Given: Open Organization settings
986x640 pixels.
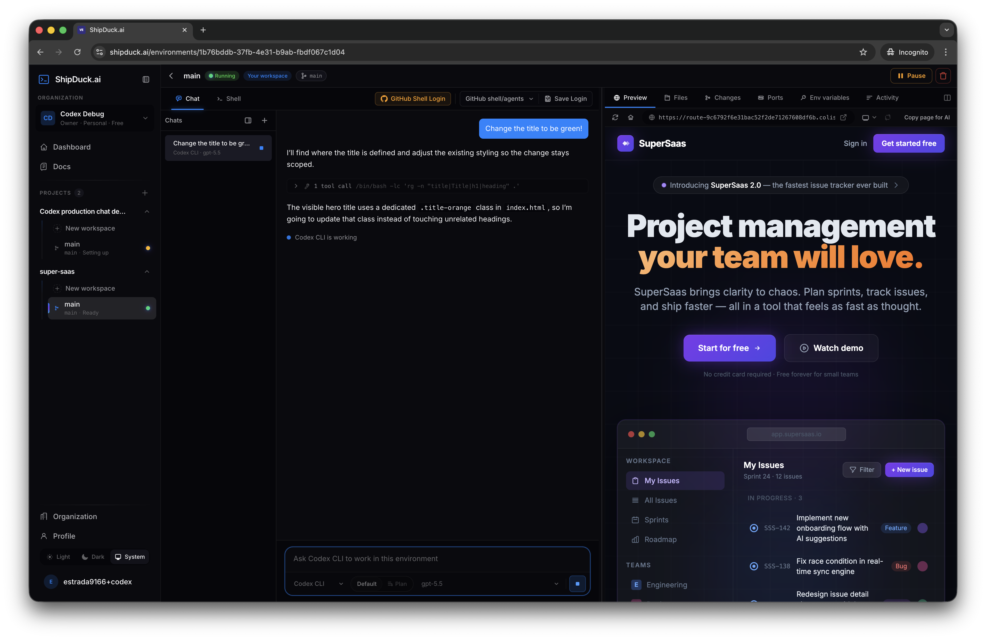Looking at the screenshot, I should pyautogui.click(x=95, y=516).
